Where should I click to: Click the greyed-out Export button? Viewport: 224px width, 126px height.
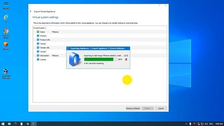148,108
